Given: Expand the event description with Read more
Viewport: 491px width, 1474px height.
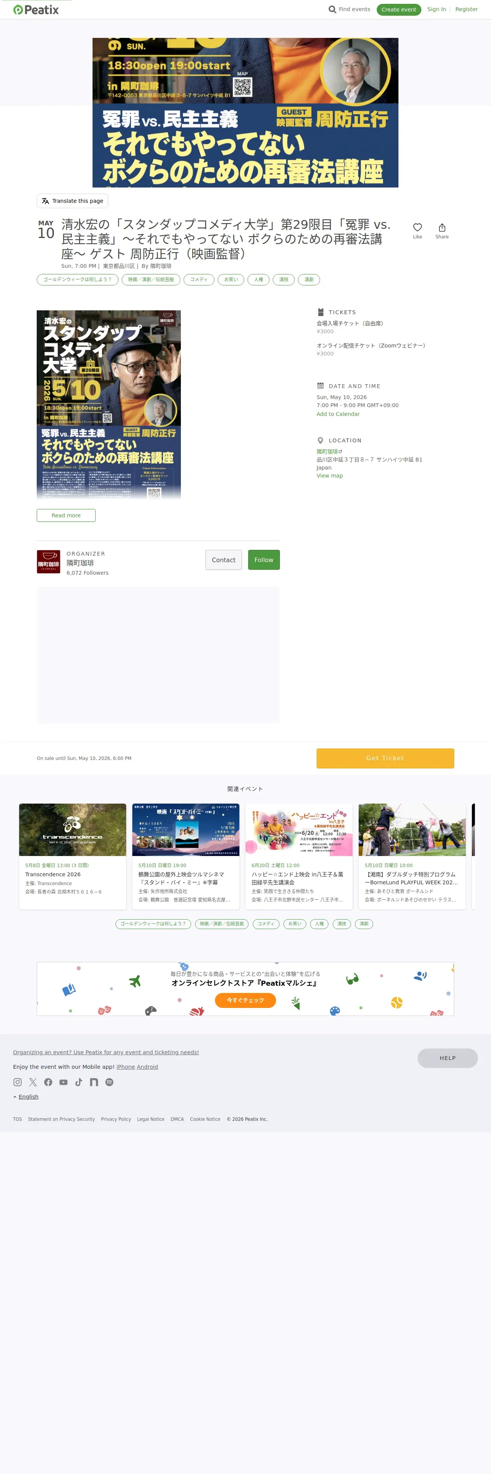Looking at the screenshot, I should 66,515.
